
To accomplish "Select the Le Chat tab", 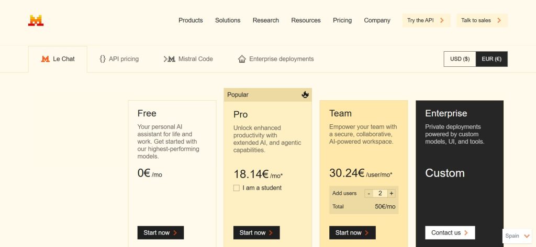I will pos(58,59).
